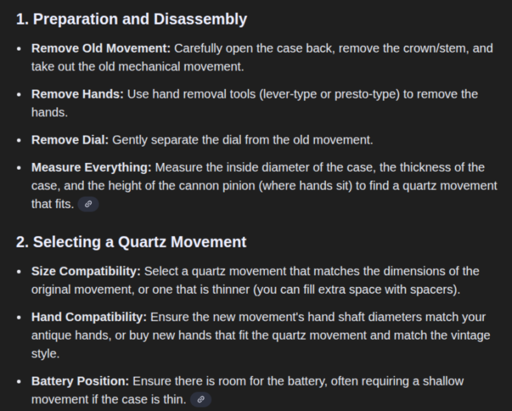Viewport: 512px width, 411px height.
Task: Click the "1. Preparation and Disassembly" heading
Action: pos(131,19)
